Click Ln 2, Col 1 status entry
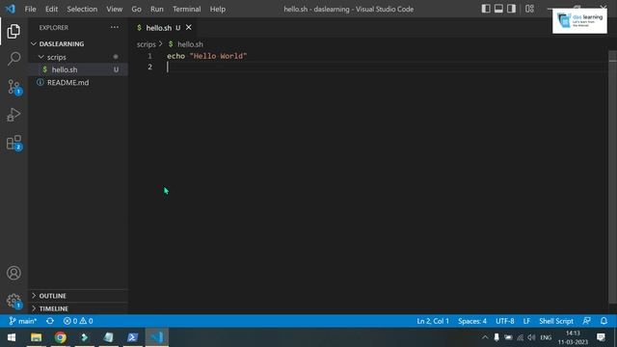 433,321
